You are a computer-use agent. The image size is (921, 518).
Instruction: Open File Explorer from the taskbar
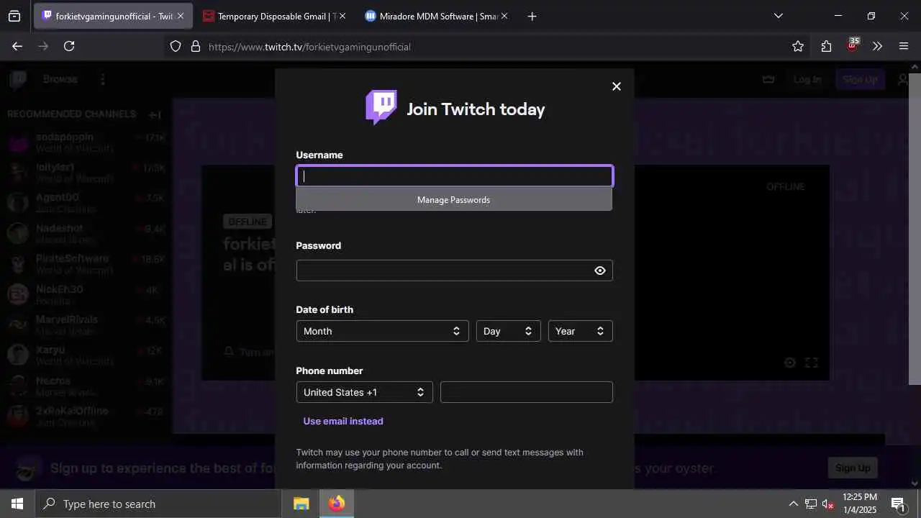(x=301, y=504)
